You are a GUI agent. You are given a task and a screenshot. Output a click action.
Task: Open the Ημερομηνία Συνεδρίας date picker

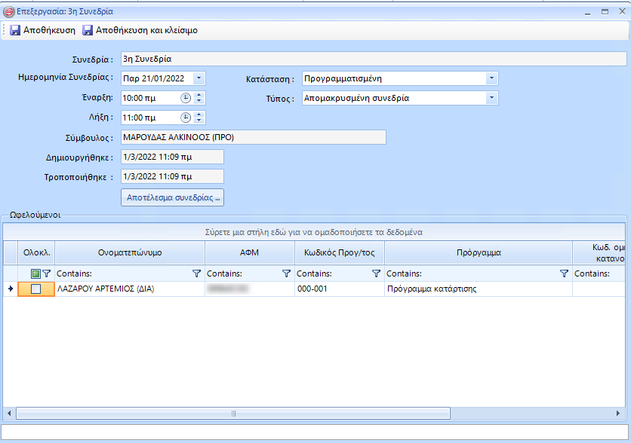point(199,78)
